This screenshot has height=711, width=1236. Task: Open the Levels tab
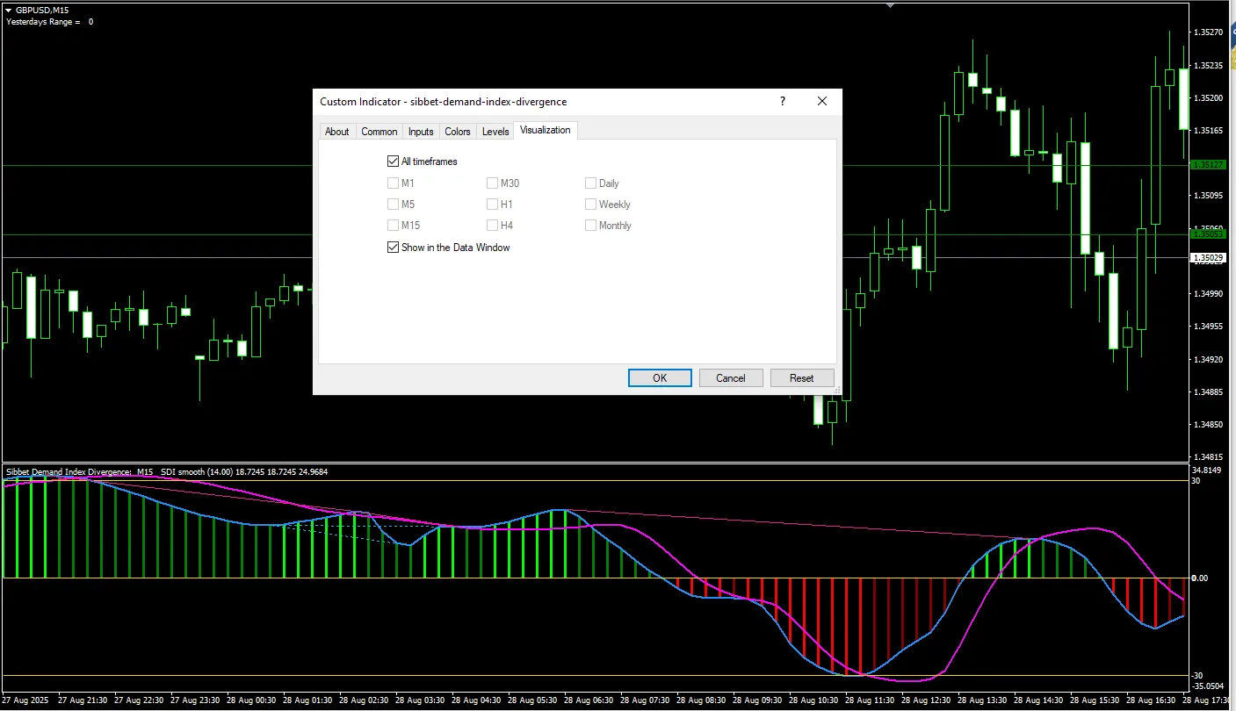point(495,132)
